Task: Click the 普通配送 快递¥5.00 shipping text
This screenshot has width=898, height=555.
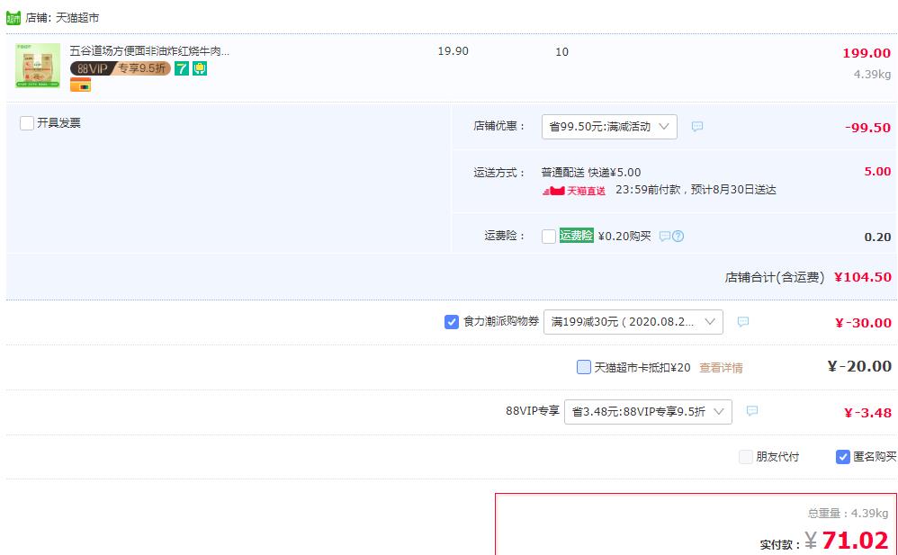Action: coord(591,173)
